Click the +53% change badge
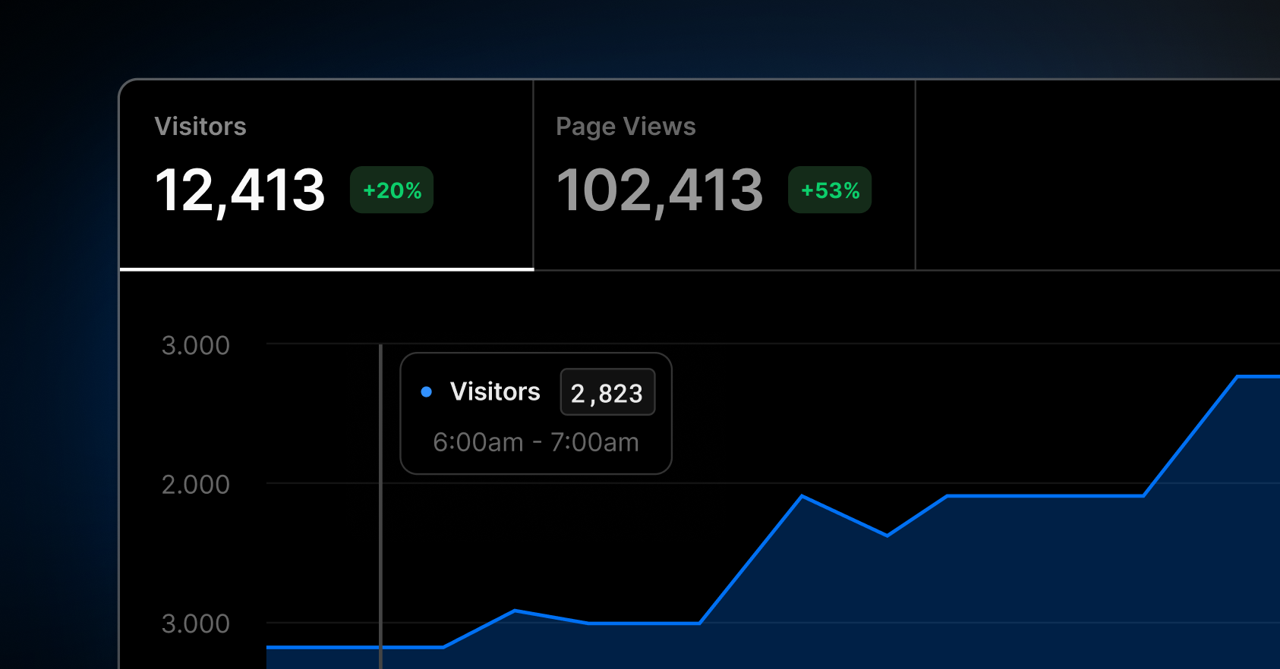Image resolution: width=1280 pixels, height=669 pixels. (830, 190)
